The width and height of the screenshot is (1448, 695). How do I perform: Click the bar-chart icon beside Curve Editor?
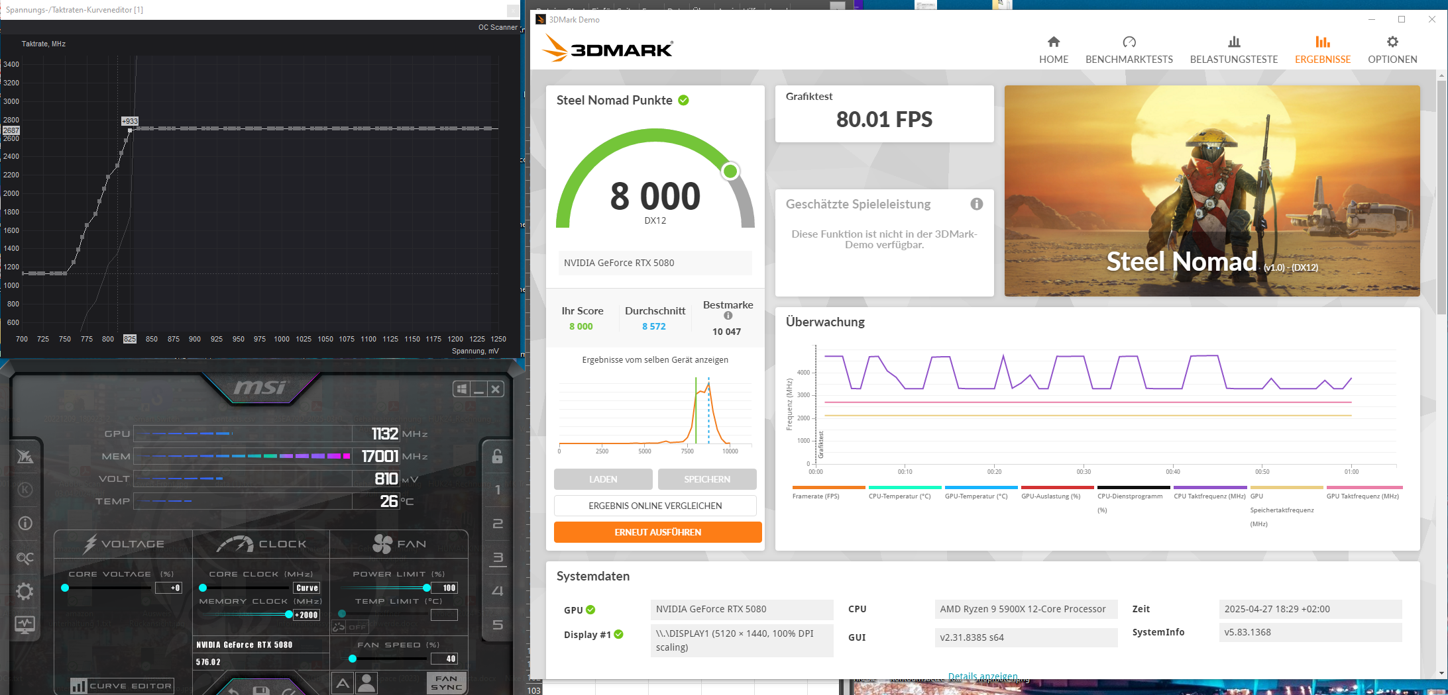click(79, 686)
